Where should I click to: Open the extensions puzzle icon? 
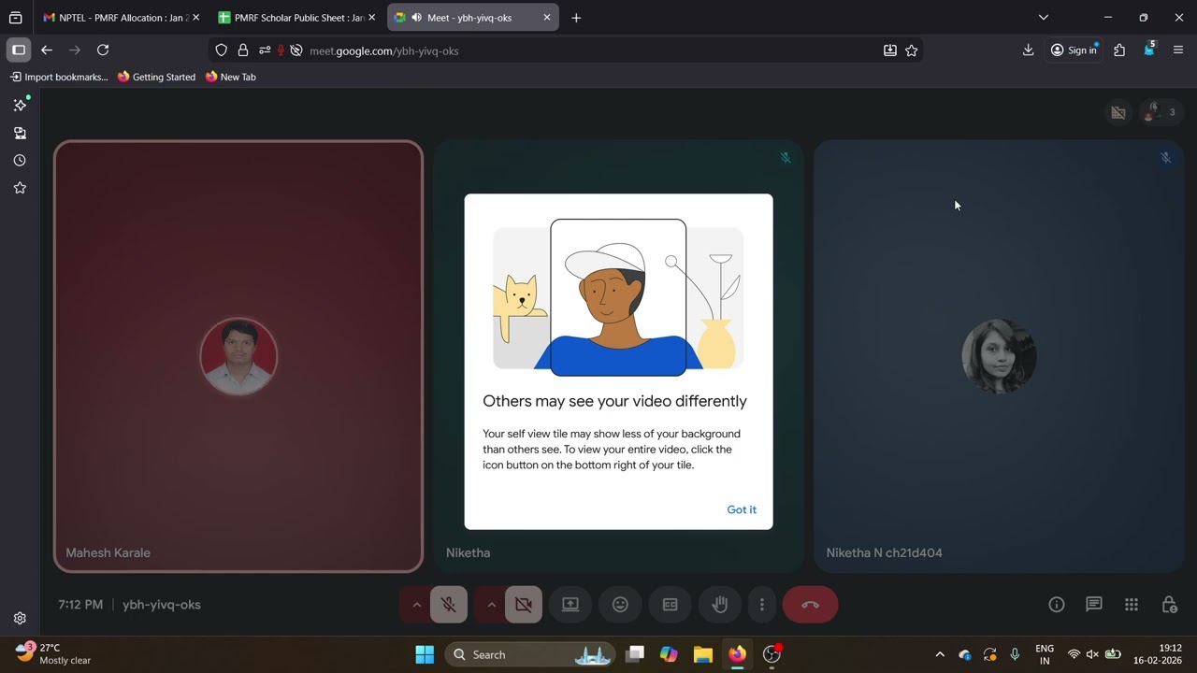[1119, 50]
